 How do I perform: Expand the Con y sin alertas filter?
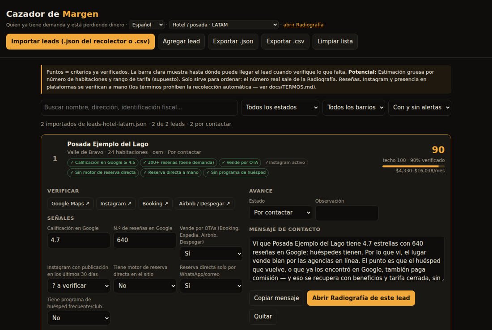[420, 108]
